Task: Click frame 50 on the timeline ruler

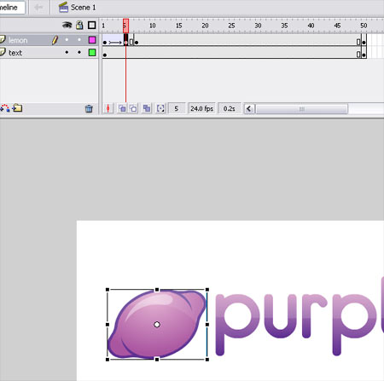Action: pyautogui.click(x=364, y=26)
